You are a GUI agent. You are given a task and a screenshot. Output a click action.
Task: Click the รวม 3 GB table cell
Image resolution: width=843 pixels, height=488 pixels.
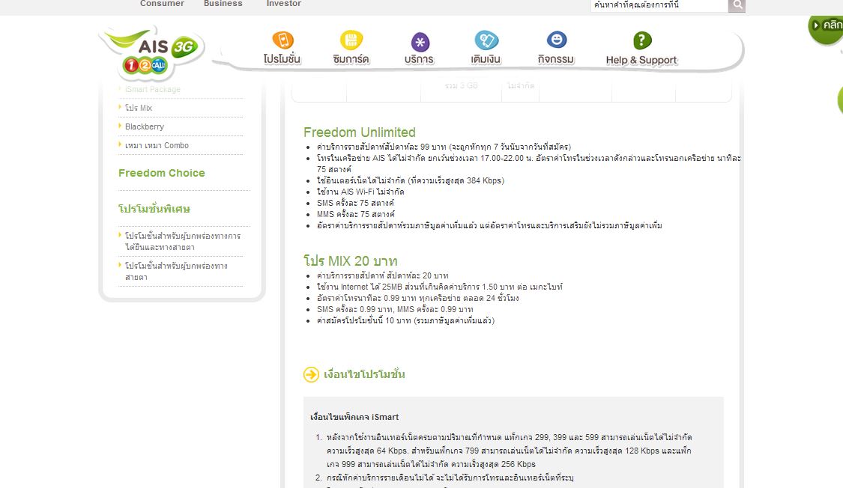[x=462, y=86]
